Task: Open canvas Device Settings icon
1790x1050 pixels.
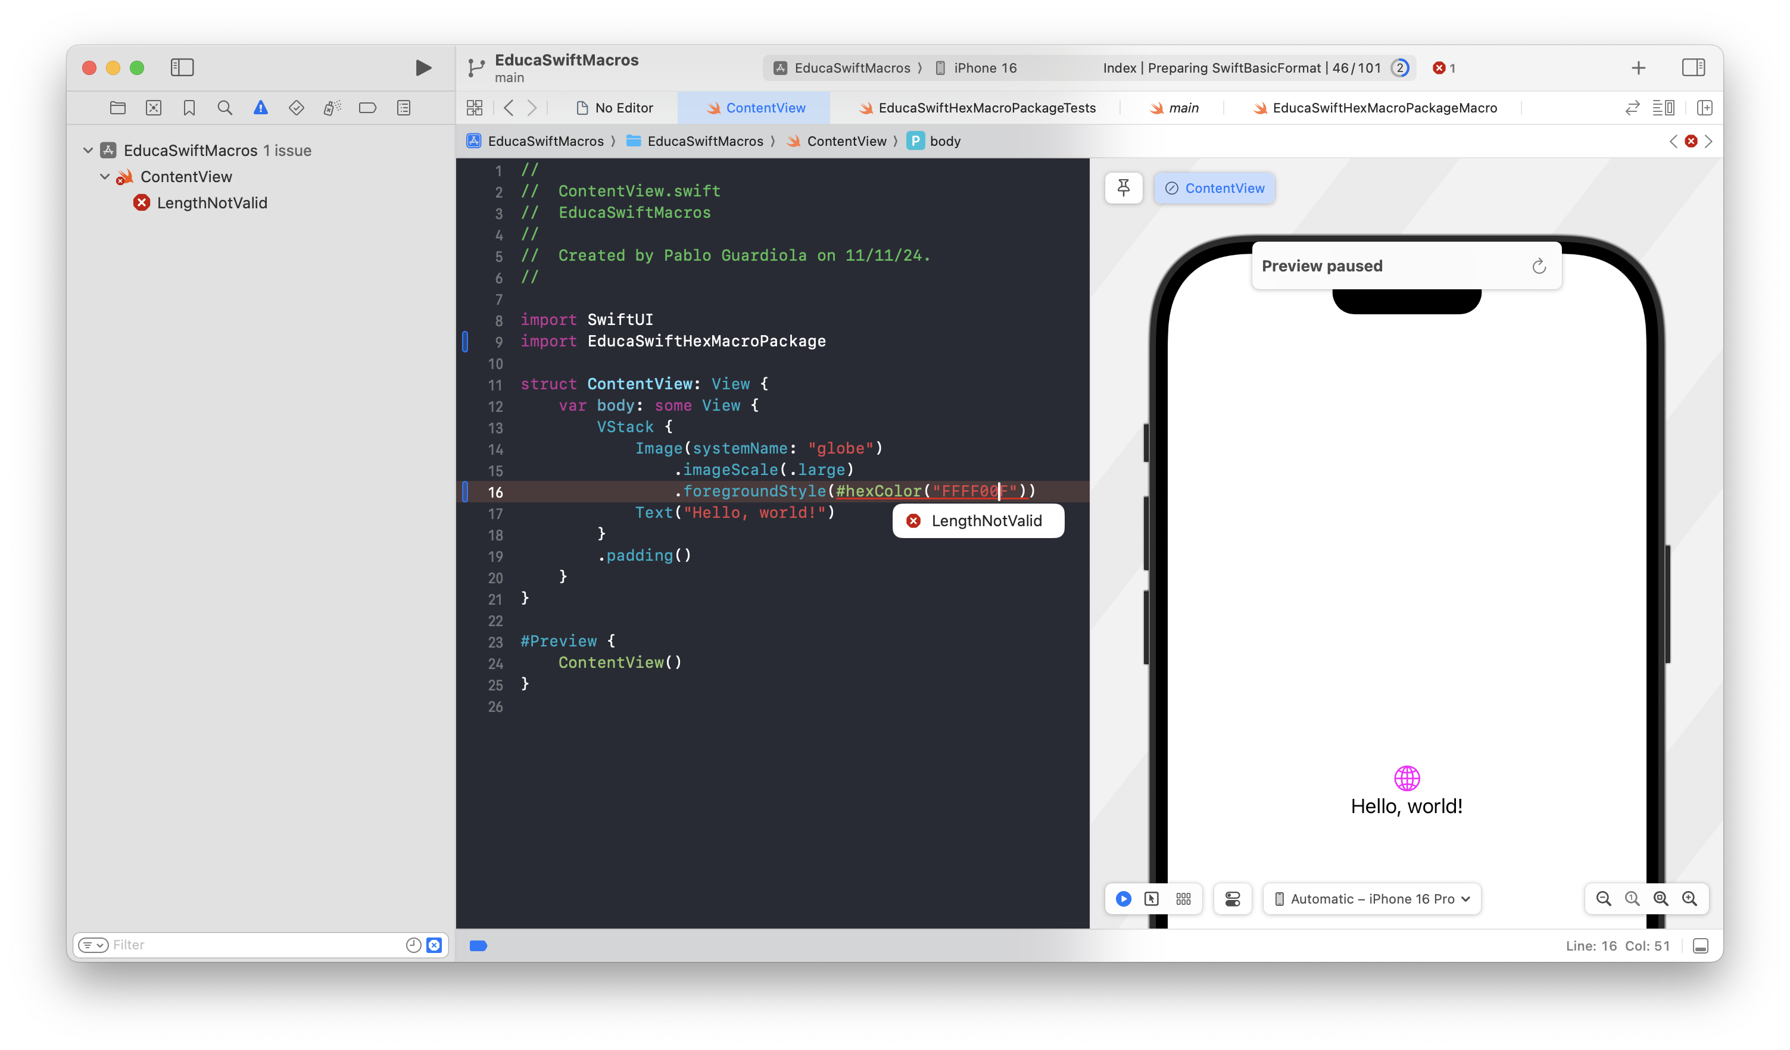Action: coord(1233,899)
